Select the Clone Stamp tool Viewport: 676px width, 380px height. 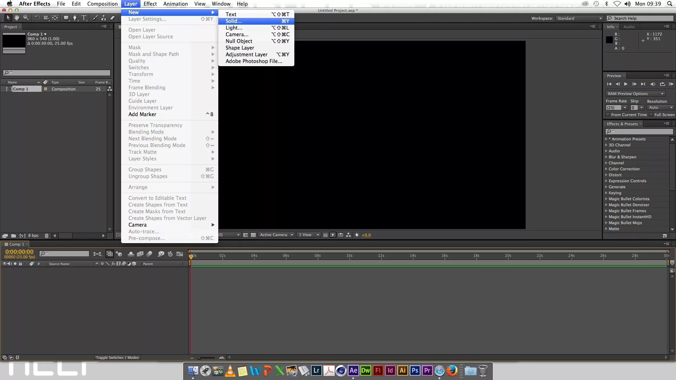point(104,18)
